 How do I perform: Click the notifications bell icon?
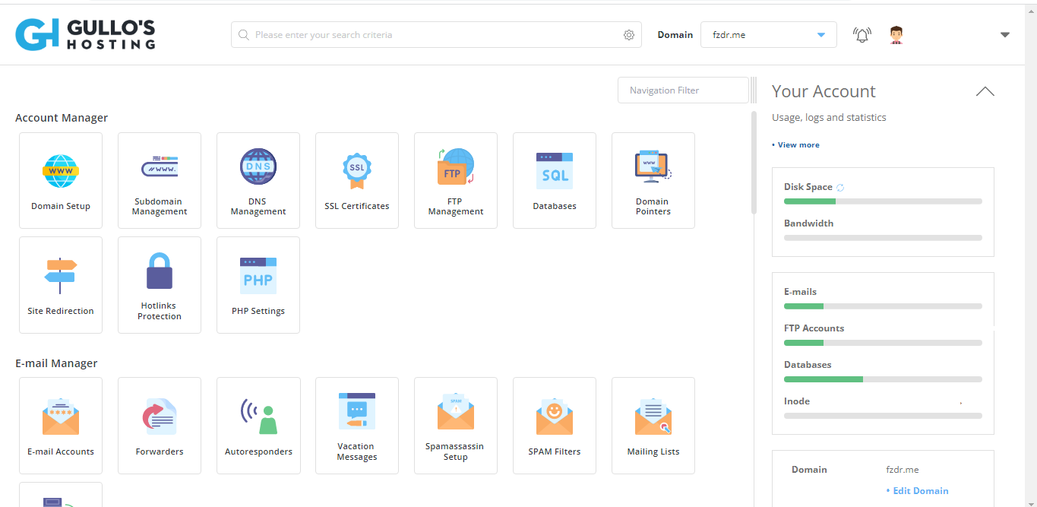point(862,35)
